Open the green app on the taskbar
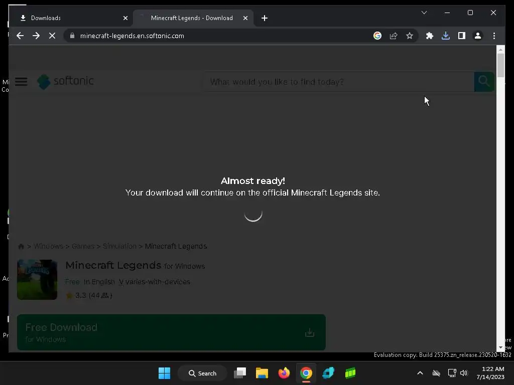Image resolution: width=514 pixels, height=385 pixels. [350, 373]
